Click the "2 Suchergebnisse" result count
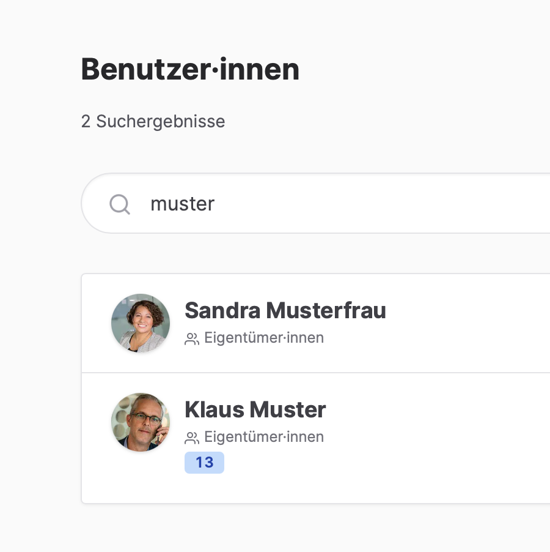Viewport: 550px width, 552px height. pos(153,121)
